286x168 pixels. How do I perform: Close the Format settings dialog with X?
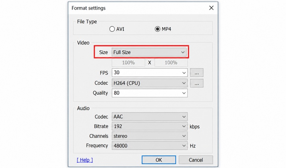pyautogui.click(x=211, y=8)
